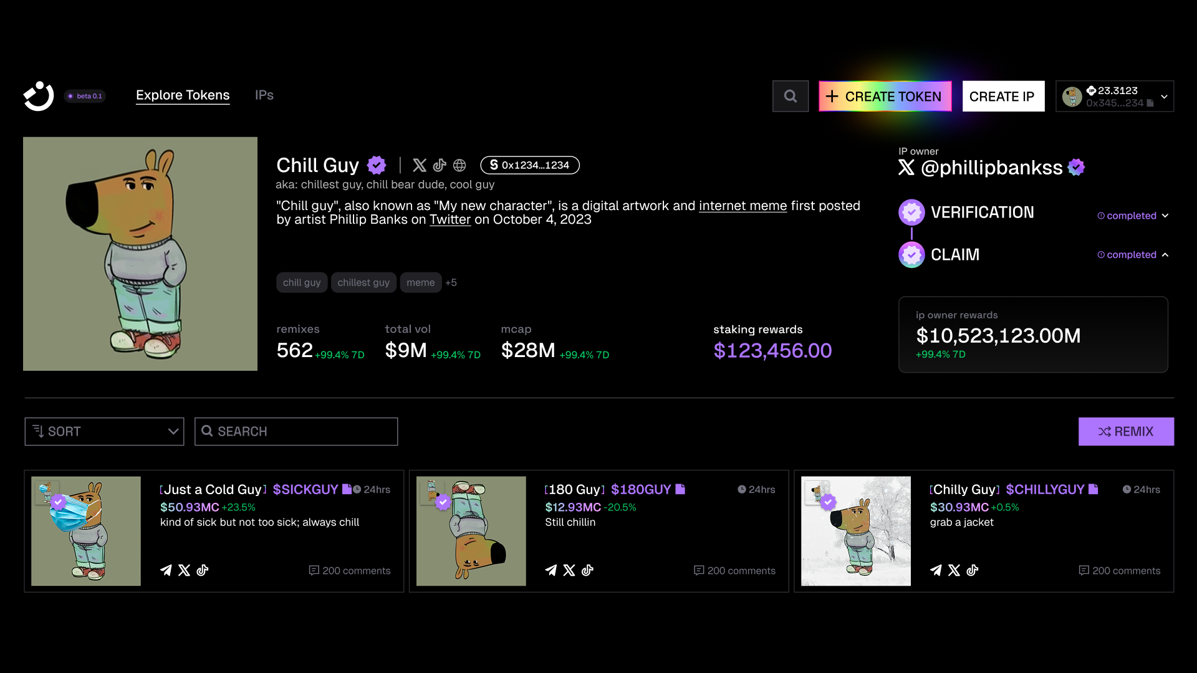Select the Explore Tokens tab
The image size is (1197, 673).
click(x=183, y=95)
